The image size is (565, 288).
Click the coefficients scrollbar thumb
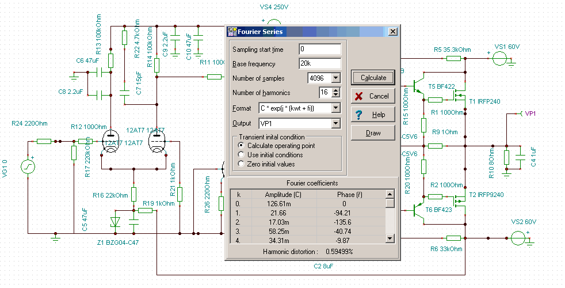tap(390, 203)
